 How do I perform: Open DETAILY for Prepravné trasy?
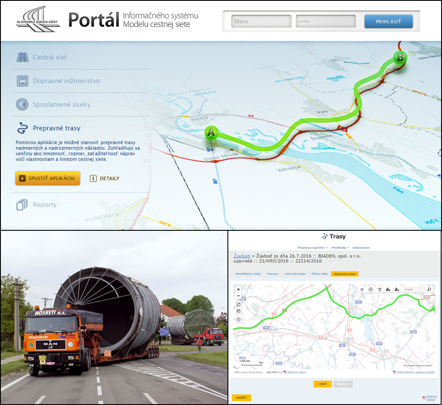click(104, 178)
